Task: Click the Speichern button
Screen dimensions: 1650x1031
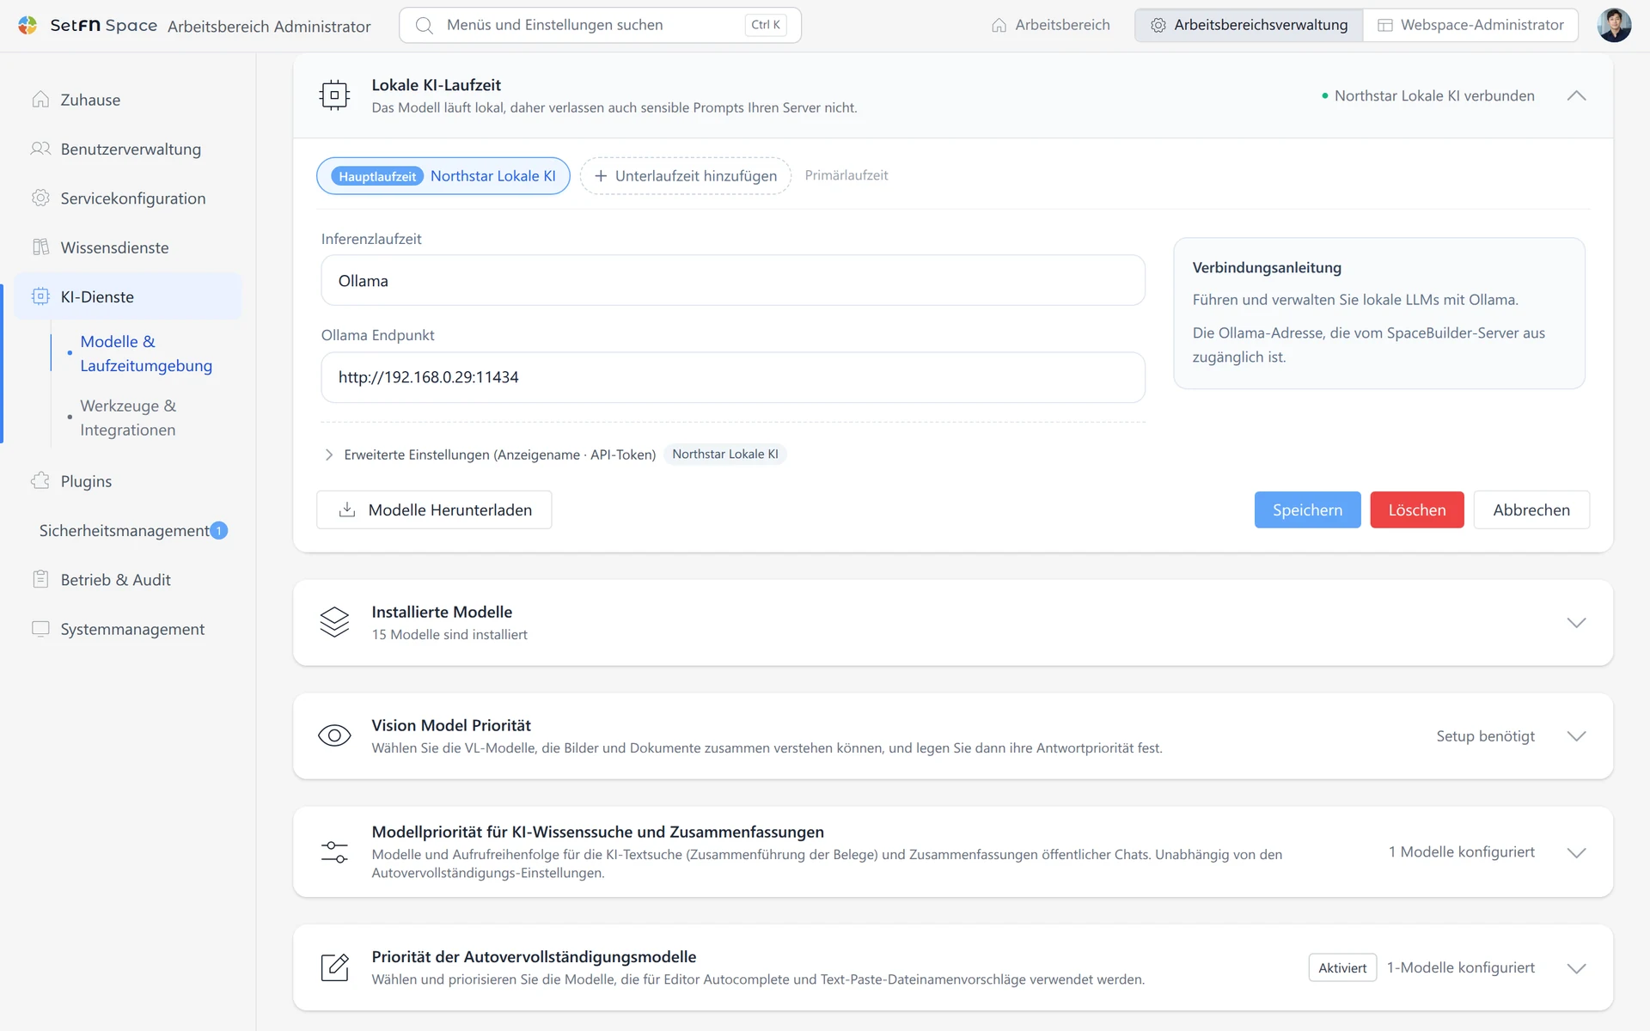Action: (1307, 509)
